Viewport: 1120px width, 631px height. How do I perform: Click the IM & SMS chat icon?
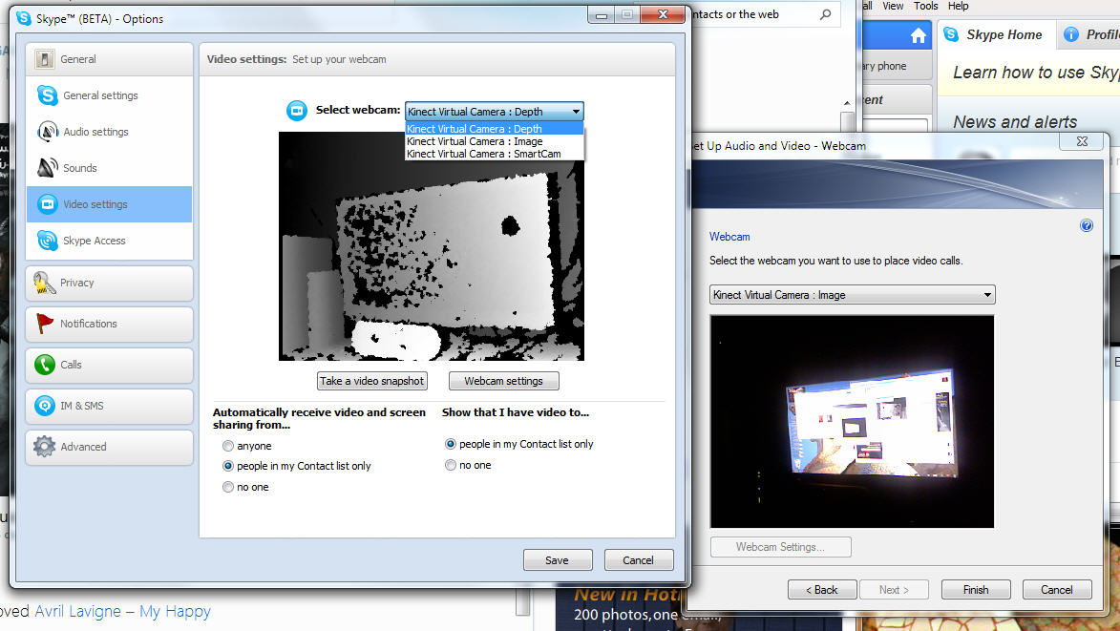pyautogui.click(x=44, y=406)
